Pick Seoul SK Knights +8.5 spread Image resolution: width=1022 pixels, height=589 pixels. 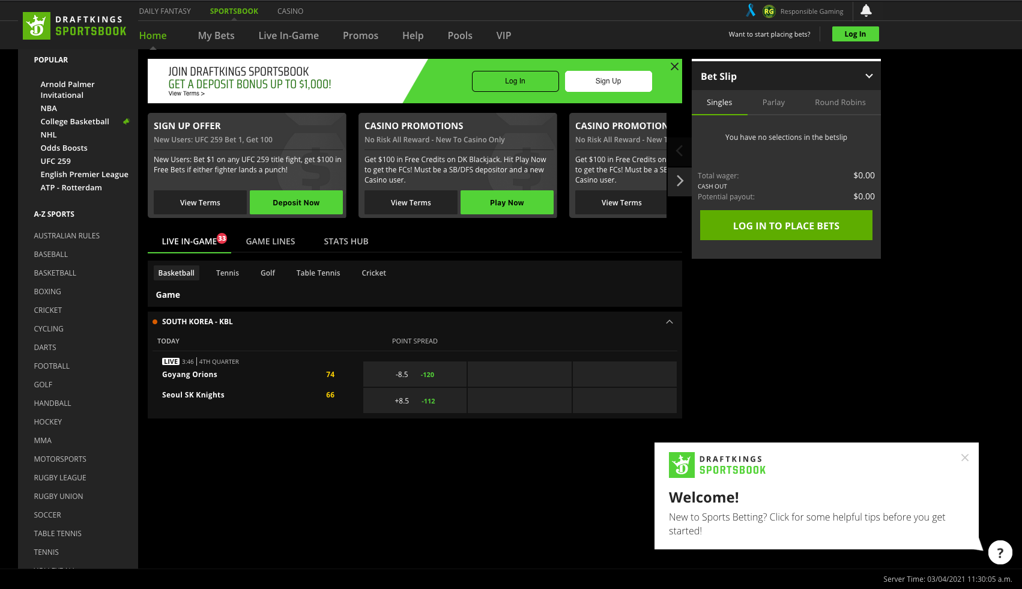click(x=415, y=400)
